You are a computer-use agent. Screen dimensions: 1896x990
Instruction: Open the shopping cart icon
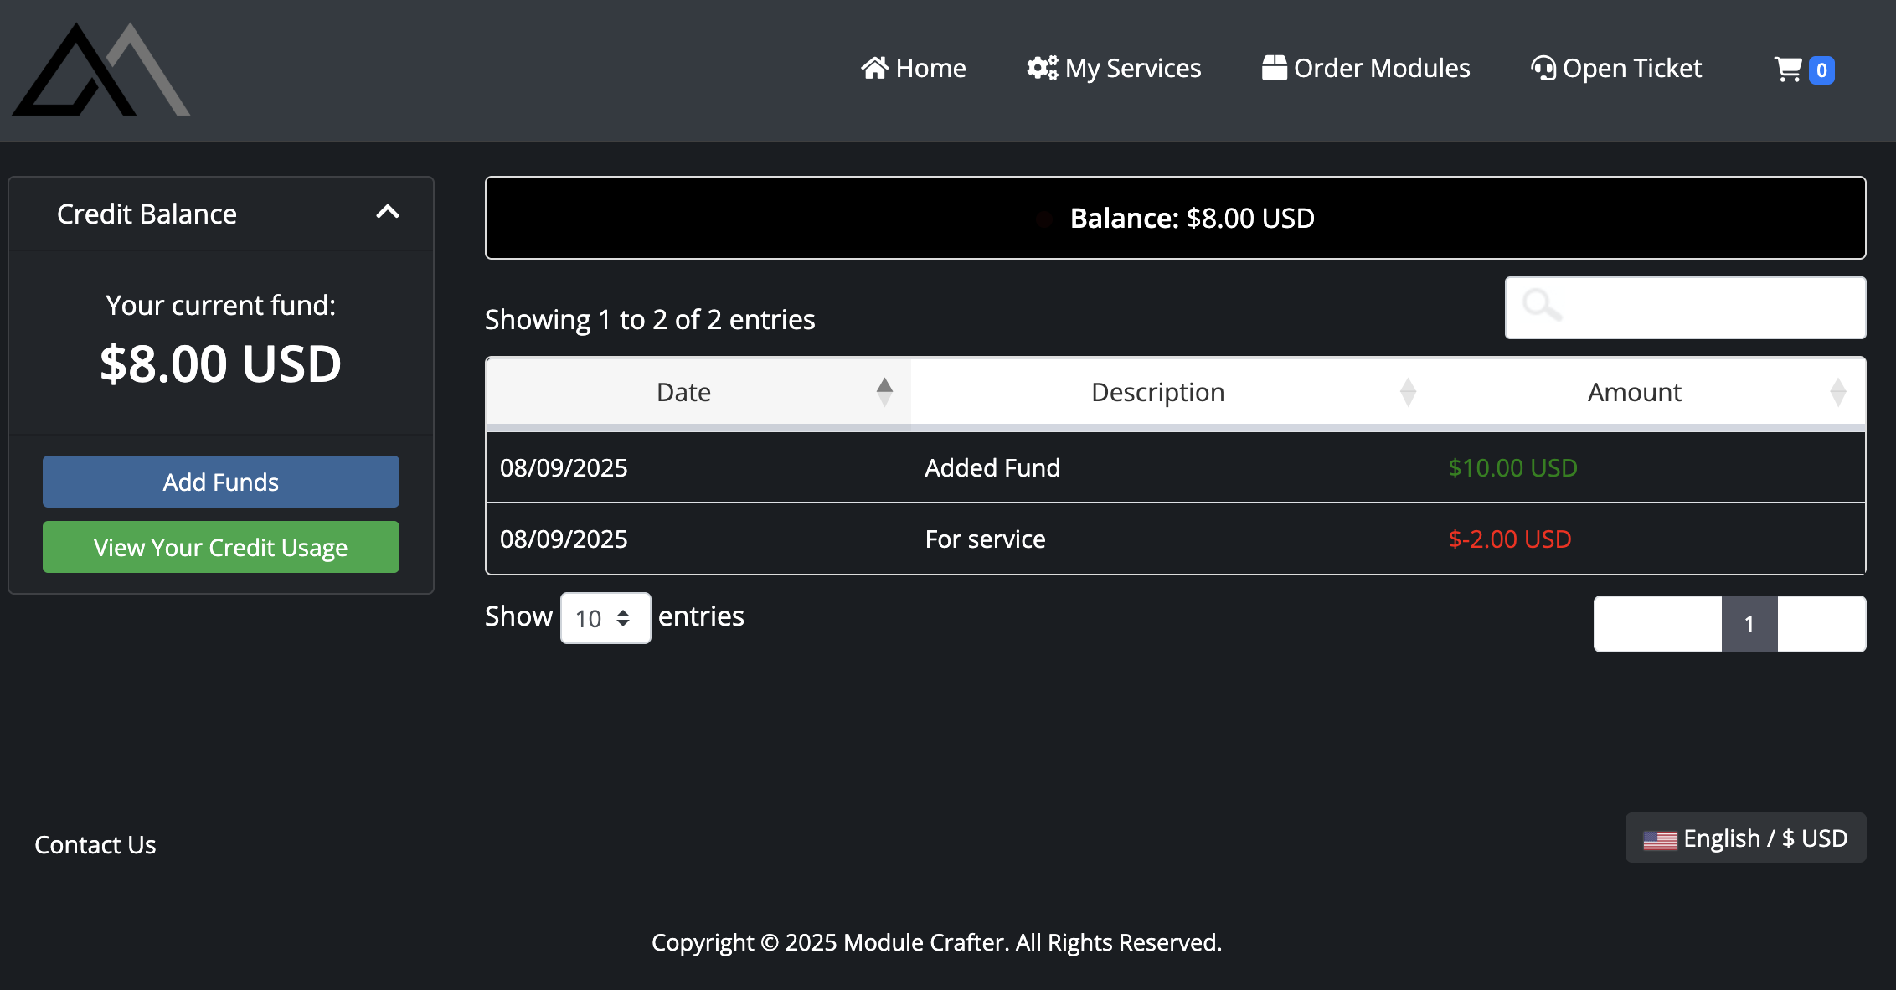pyautogui.click(x=1788, y=70)
